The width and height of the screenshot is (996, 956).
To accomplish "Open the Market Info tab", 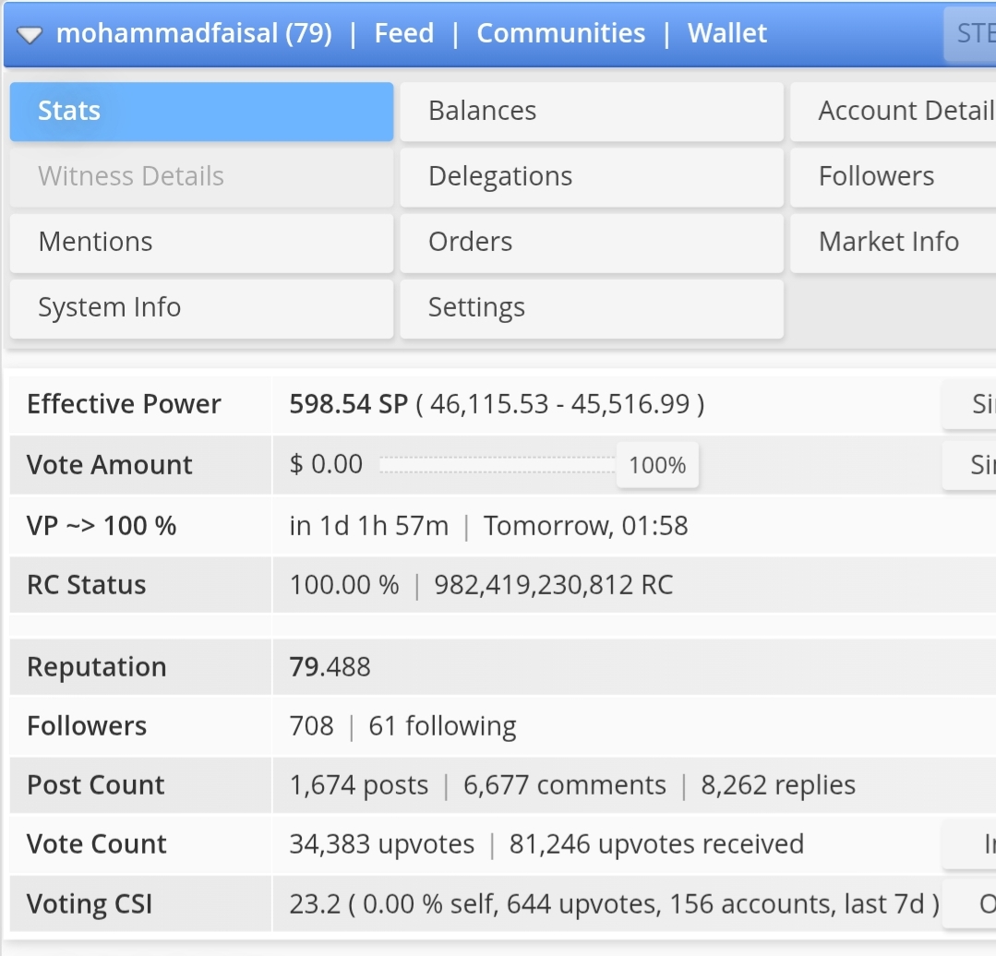I will click(894, 242).
